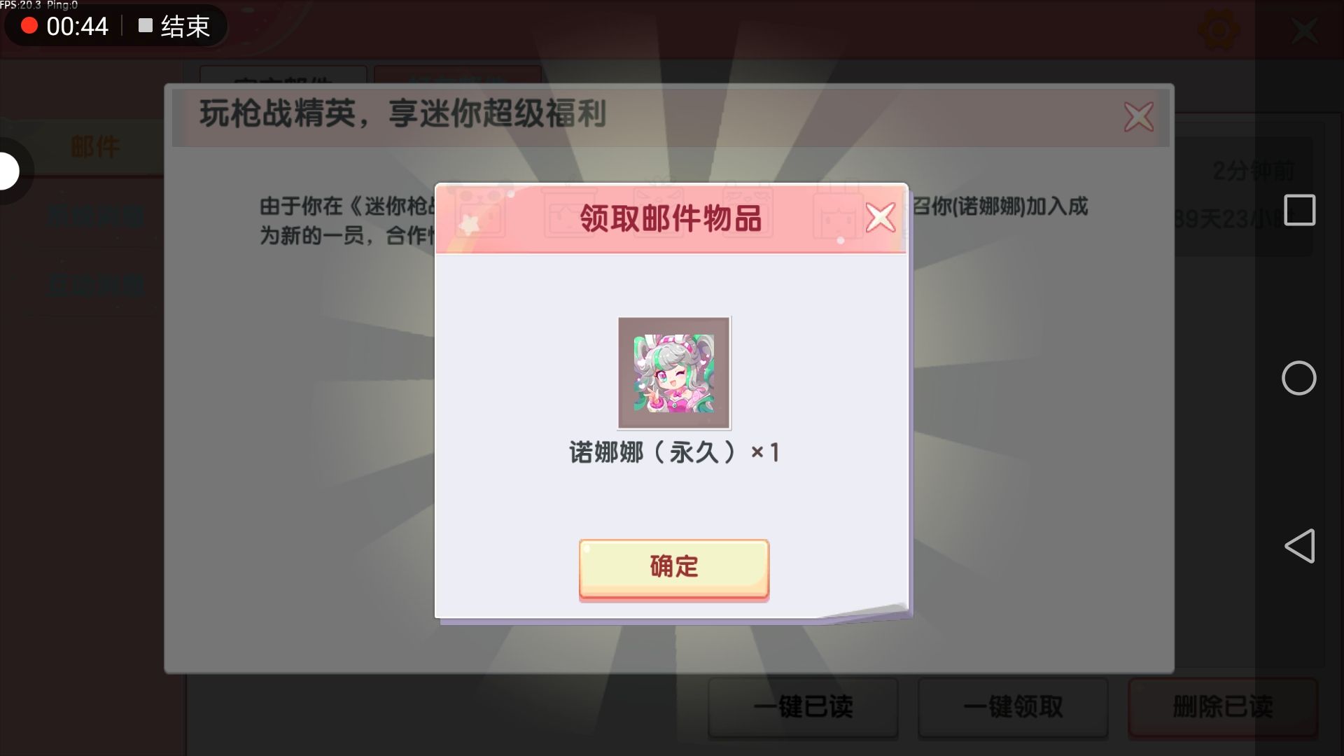
Task: Tap the red recording indicator dot
Action: 29,26
